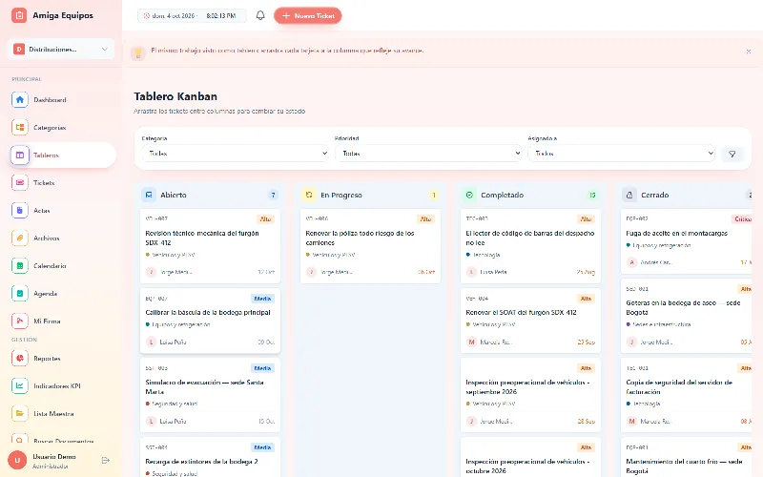Image resolution: width=763 pixels, height=477 pixels.
Task: Open ticket Recarga de extintores de la bodega 2
Action: pyautogui.click(x=210, y=458)
